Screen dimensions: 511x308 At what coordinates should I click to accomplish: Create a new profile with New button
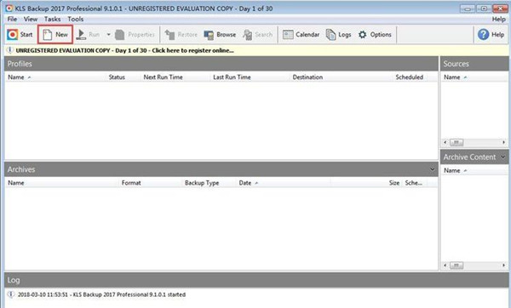(x=55, y=35)
